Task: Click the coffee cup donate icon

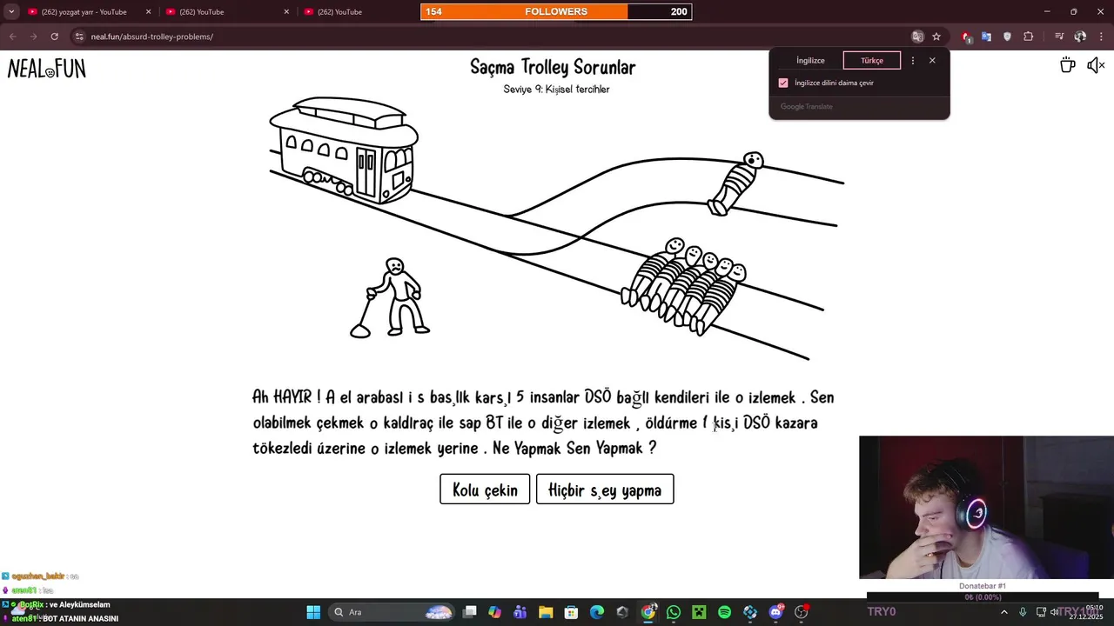Action: [1067, 65]
